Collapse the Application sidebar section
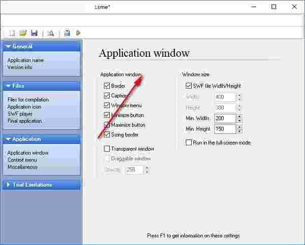This screenshot has height=245, width=305. pos(42,139)
